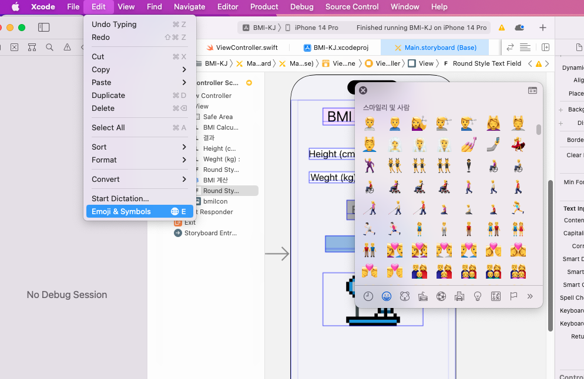Expand the Format submenu

pyautogui.click(x=140, y=160)
